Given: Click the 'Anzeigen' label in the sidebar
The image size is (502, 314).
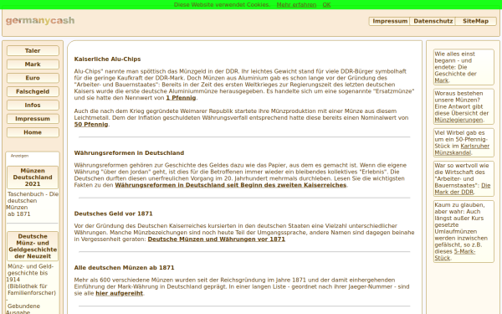Looking at the screenshot, I should click(x=19, y=156).
